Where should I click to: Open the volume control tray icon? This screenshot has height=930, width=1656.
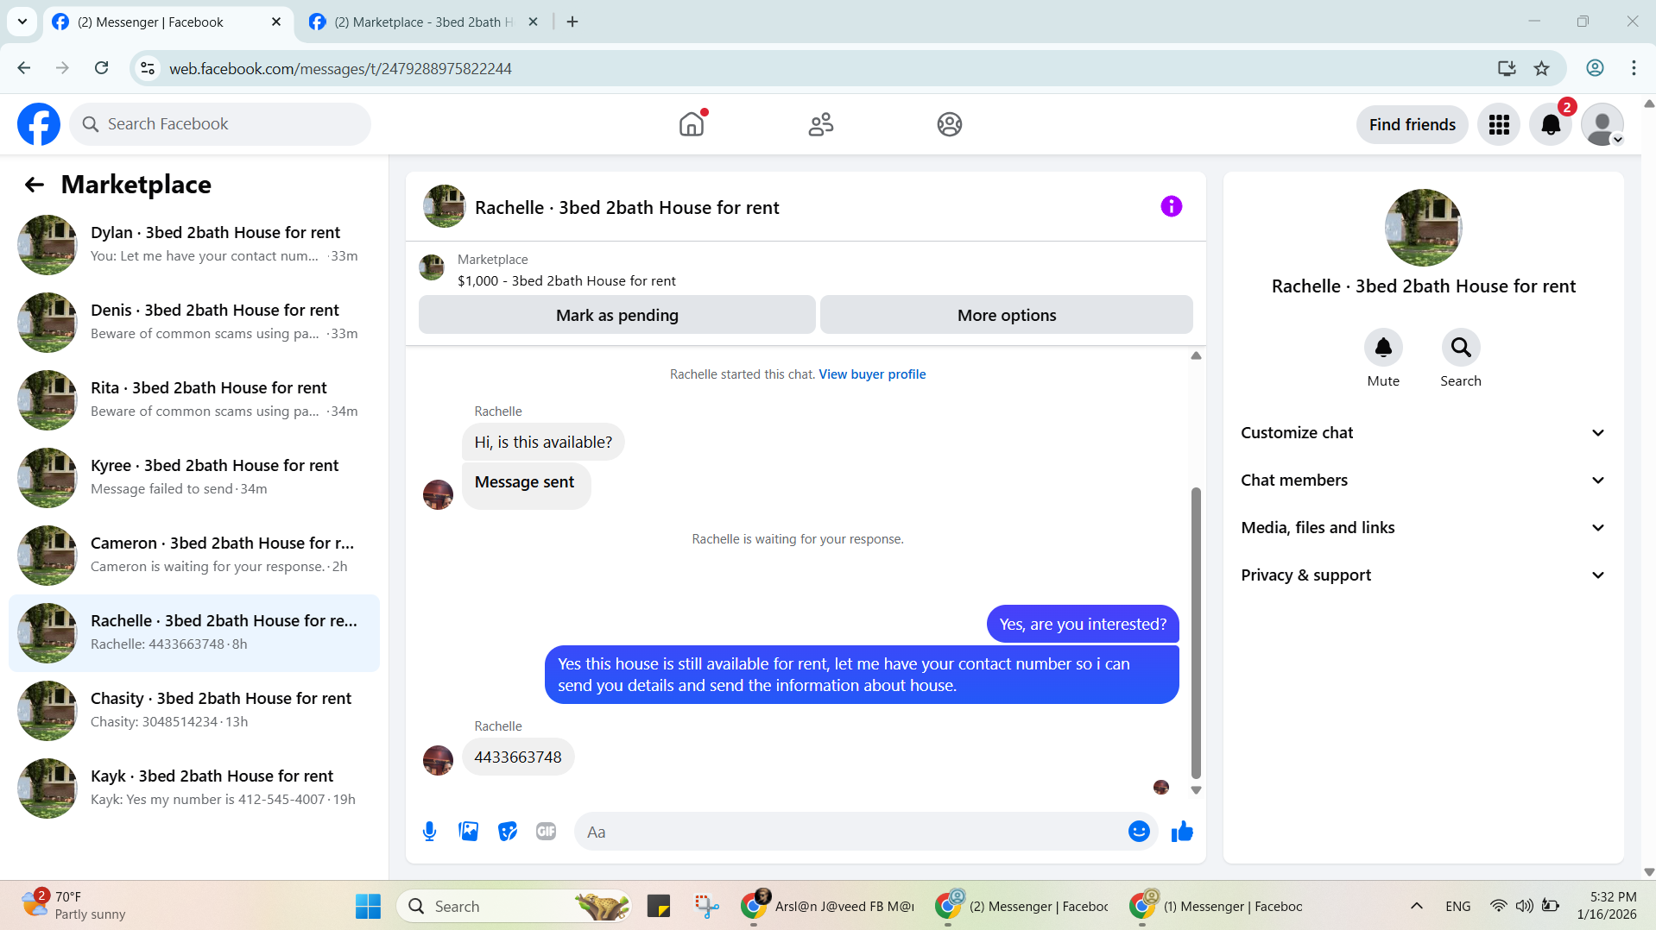[1525, 906]
